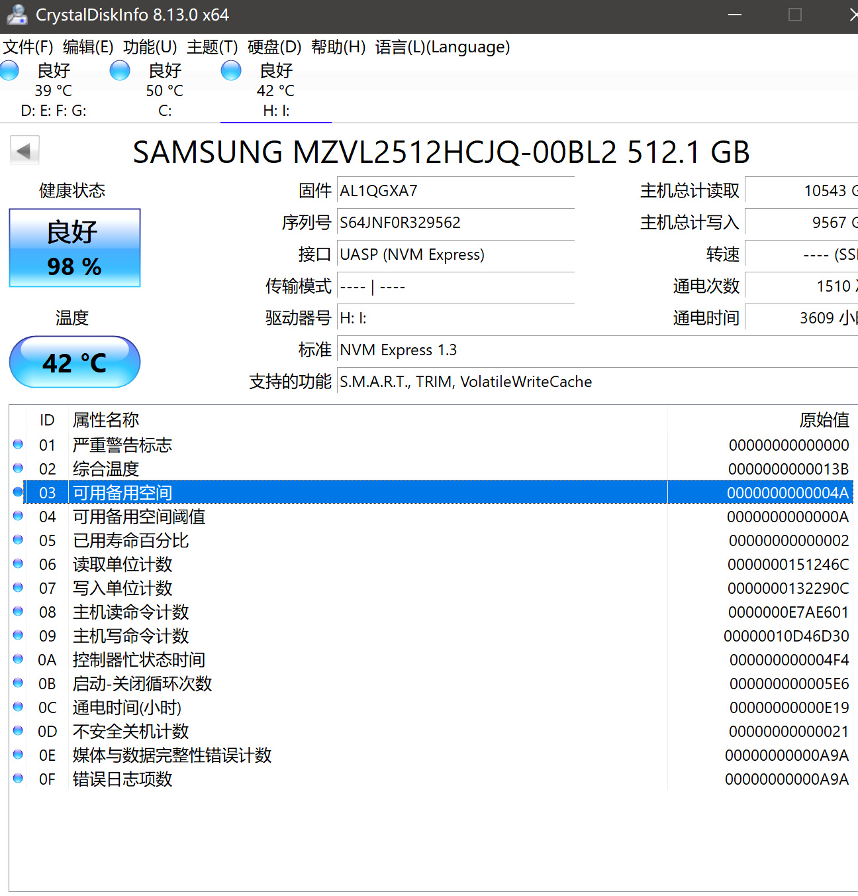Click status dot of attribute 02 综合温度
Viewport: 858px width, 896px height.
[18, 468]
